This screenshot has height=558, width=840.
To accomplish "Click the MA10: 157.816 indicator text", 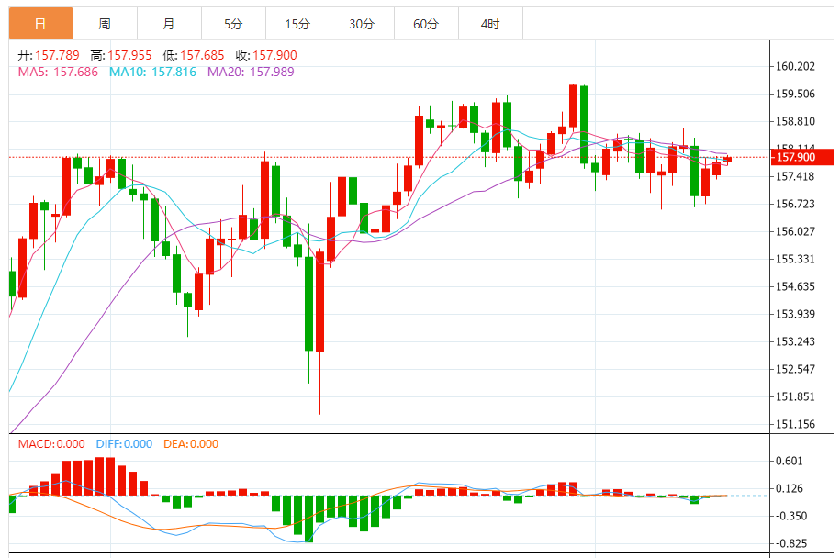I will click(x=152, y=72).
